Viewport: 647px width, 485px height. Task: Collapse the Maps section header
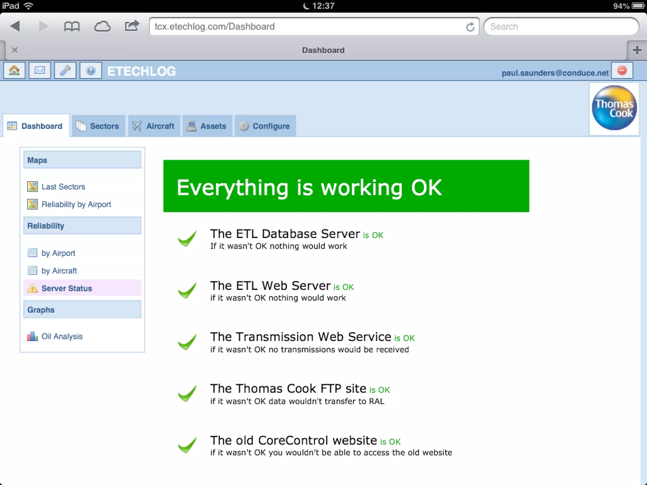[x=82, y=160]
